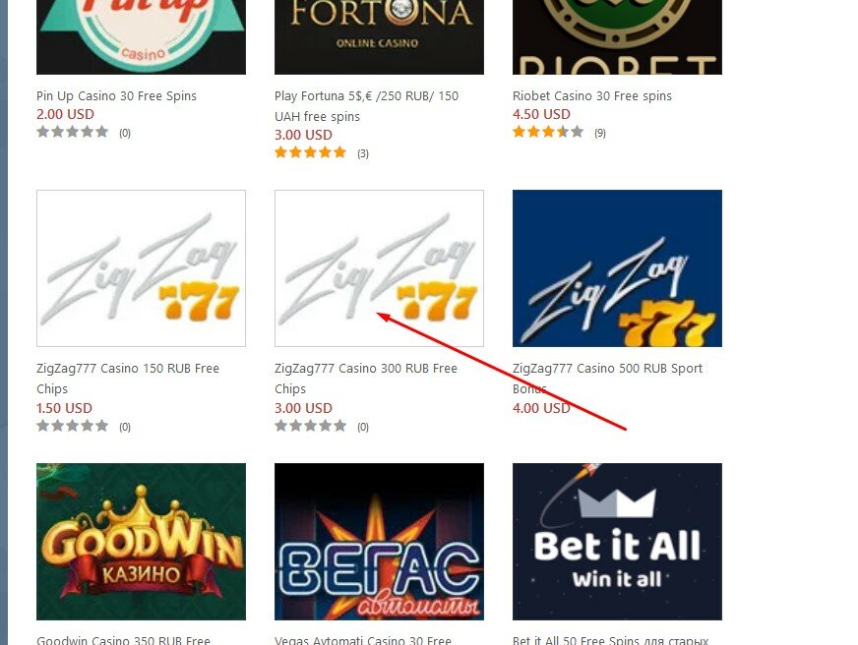Open the ZigZag777 300 RUB product image
The image size is (858, 645).
(379, 268)
